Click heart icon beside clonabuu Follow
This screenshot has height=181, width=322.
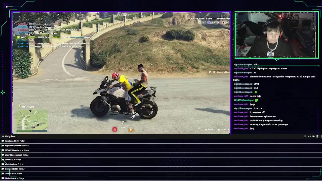[x=3, y=160]
